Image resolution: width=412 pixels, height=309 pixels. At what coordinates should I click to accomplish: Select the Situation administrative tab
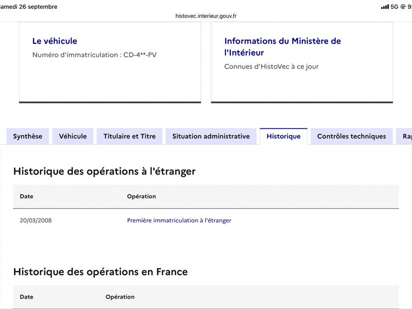[x=211, y=136]
